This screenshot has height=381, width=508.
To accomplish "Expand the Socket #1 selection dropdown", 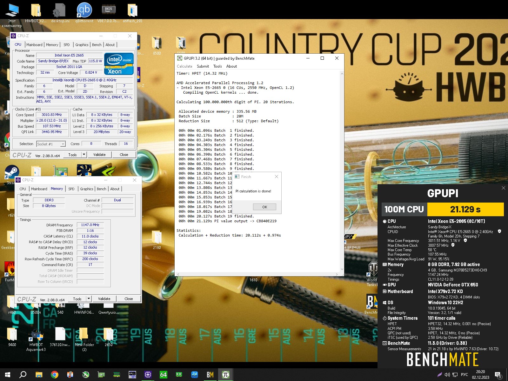I will (63, 144).
